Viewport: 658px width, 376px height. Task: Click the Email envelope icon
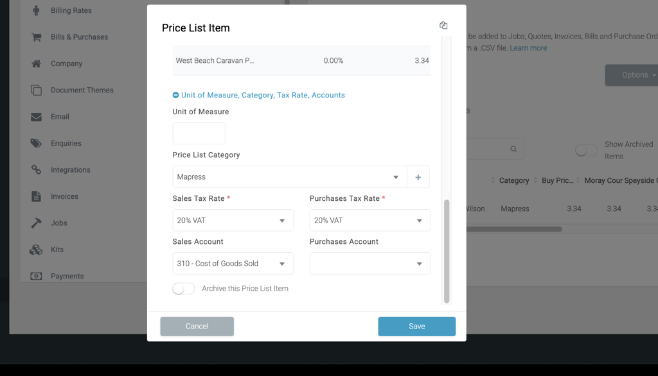(37, 117)
